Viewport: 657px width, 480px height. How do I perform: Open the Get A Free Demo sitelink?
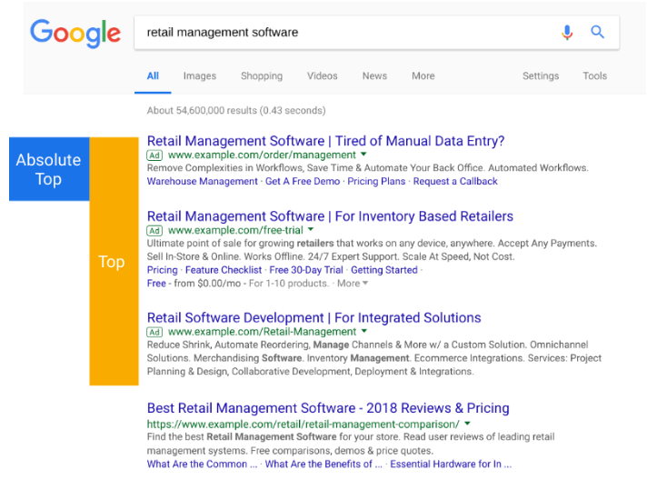pos(303,181)
